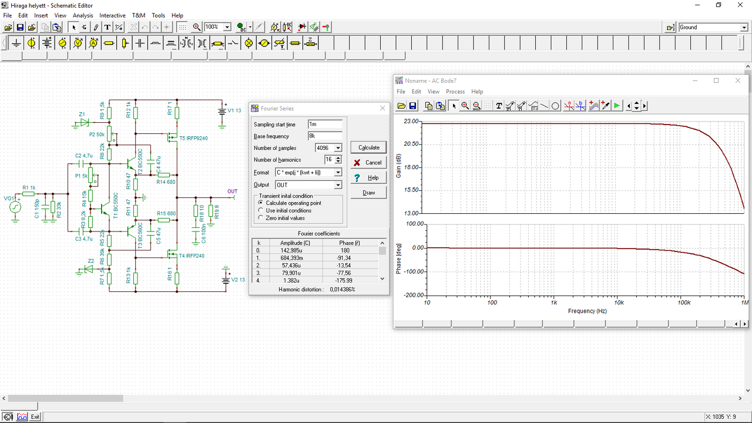752x423 pixels.
Task: Select the ground symbol component
Action: [x=16, y=43]
